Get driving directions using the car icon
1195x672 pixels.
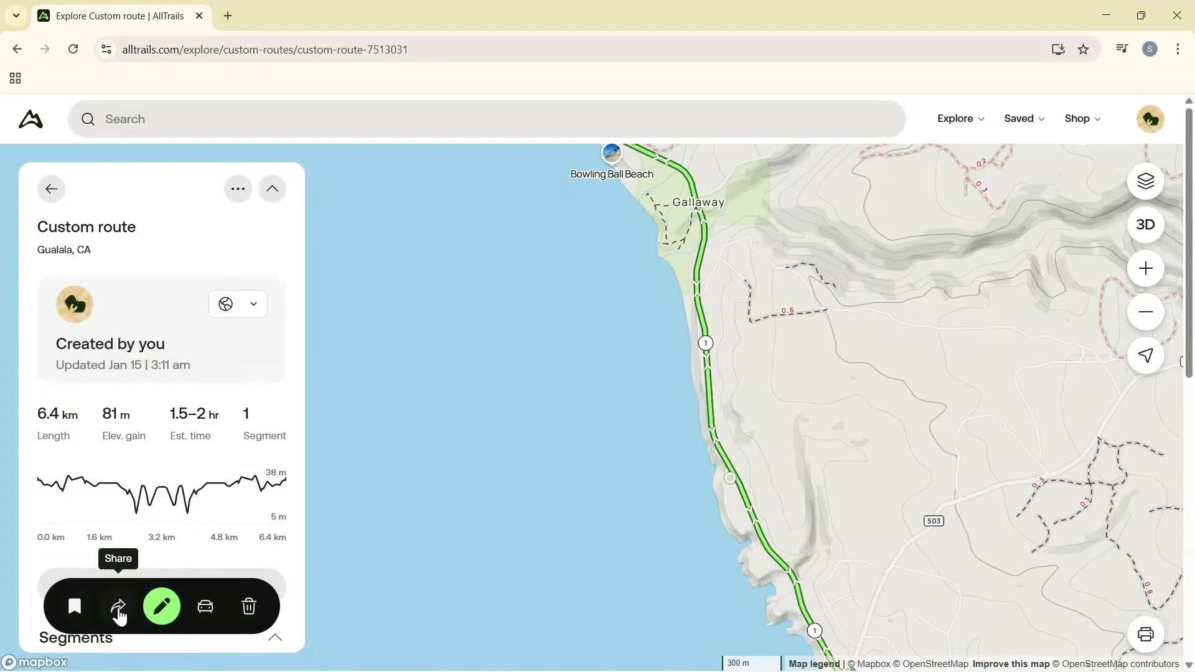(x=205, y=606)
